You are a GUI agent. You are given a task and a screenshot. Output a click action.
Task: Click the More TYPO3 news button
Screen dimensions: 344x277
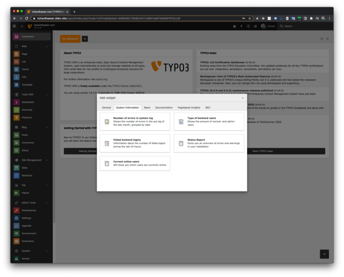[x=263, y=151]
